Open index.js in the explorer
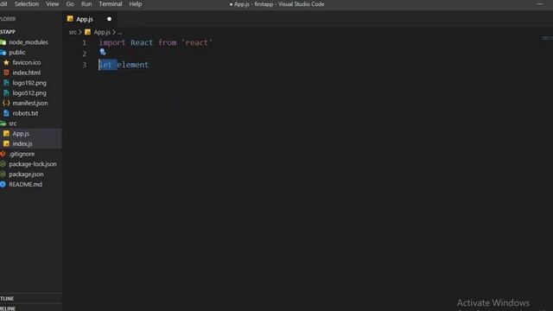The width and height of the screenshot is (553, 311). pyautogui.click(x=22, y=144)
